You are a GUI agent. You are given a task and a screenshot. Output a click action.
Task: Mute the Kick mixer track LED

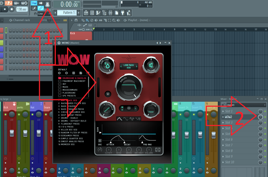[5, 115]
